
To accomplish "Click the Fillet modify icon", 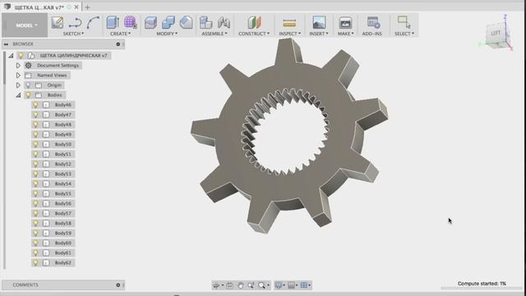I will [x=186, y=22].
